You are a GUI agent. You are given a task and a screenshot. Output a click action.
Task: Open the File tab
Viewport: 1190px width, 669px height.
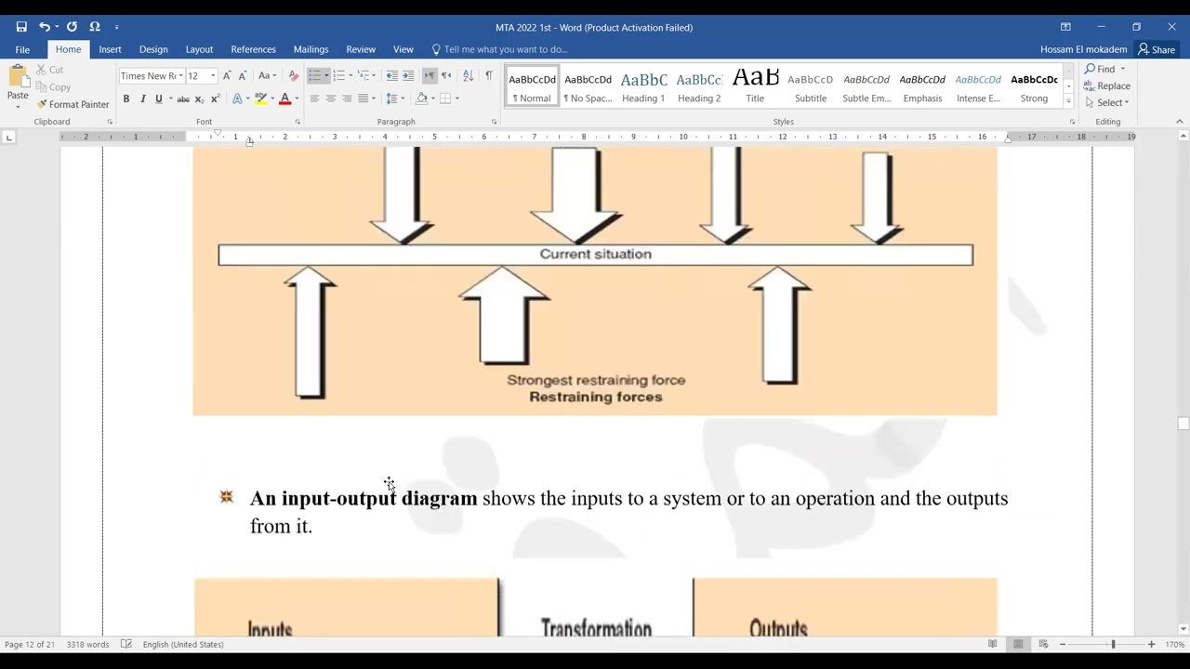22,49
